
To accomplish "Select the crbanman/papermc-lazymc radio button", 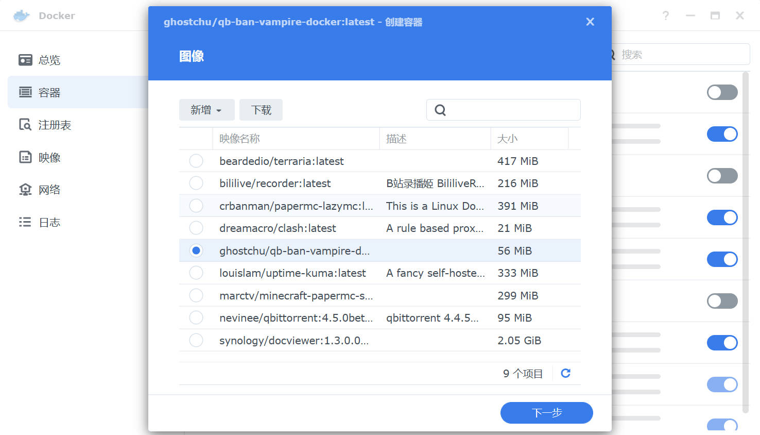I will (x=196, y=206).
